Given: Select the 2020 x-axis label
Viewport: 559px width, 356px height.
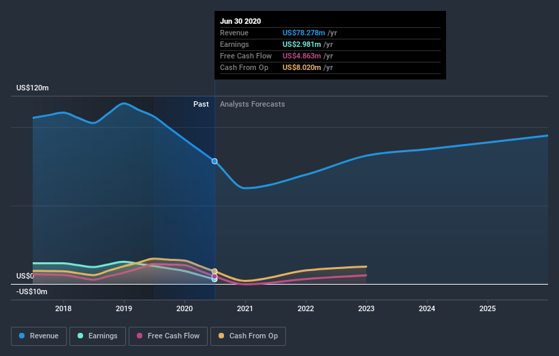Looking at the screenshot, I should tap(185, 308).
